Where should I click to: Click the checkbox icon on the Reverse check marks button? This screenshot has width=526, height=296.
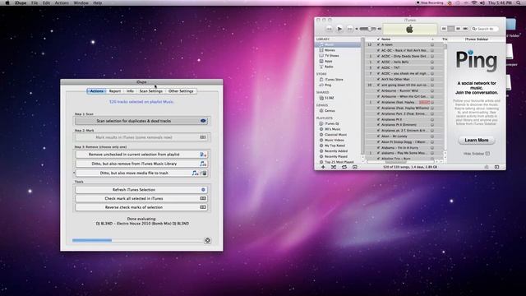pyautogui.click(x=203, y=207)
